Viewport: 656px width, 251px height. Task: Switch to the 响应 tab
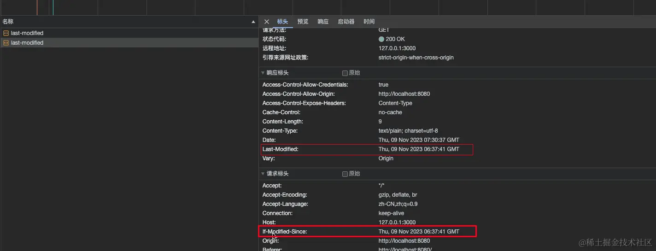click(323, 22)
